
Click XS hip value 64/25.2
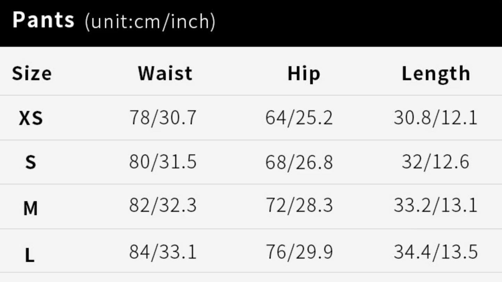(x=299, y=117)
